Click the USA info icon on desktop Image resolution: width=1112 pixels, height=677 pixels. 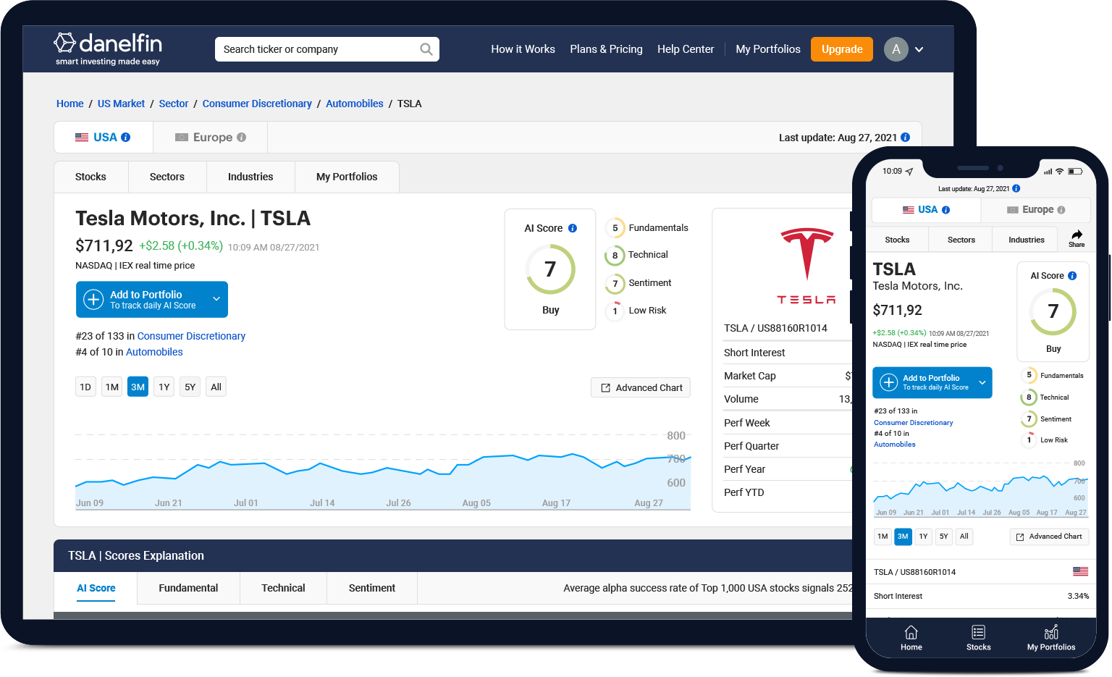tap(126, 138)
